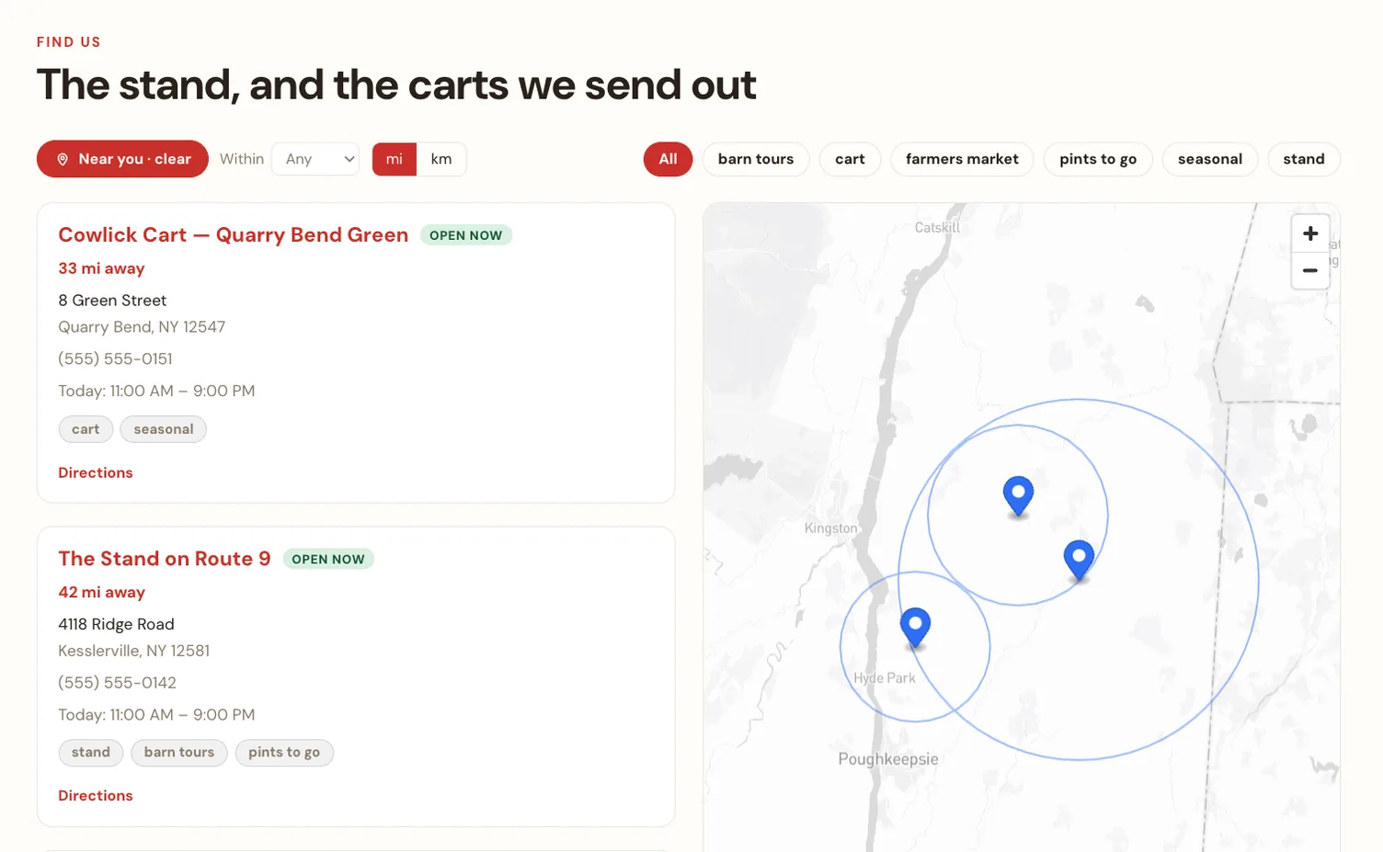Click the seasonal tag on Cowlick Cart card
Screen dimensions: 1383x852
[164, 429]
